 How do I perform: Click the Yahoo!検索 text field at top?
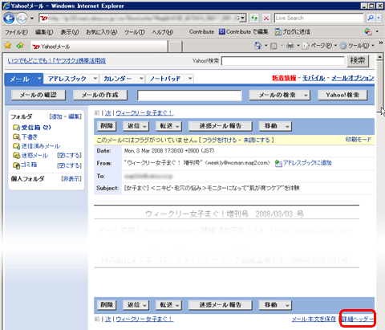pos(283,61)
